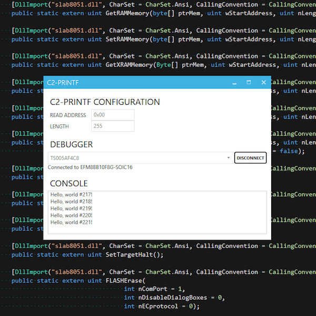Click FLASHErase in the background code

pos(123,281)
